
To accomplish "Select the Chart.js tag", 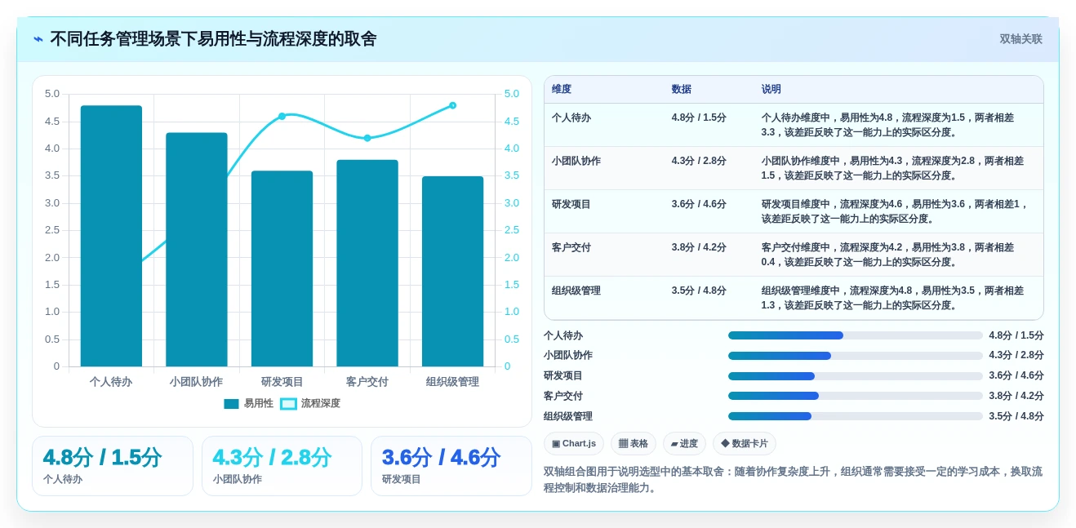I will tap(574, 444).
